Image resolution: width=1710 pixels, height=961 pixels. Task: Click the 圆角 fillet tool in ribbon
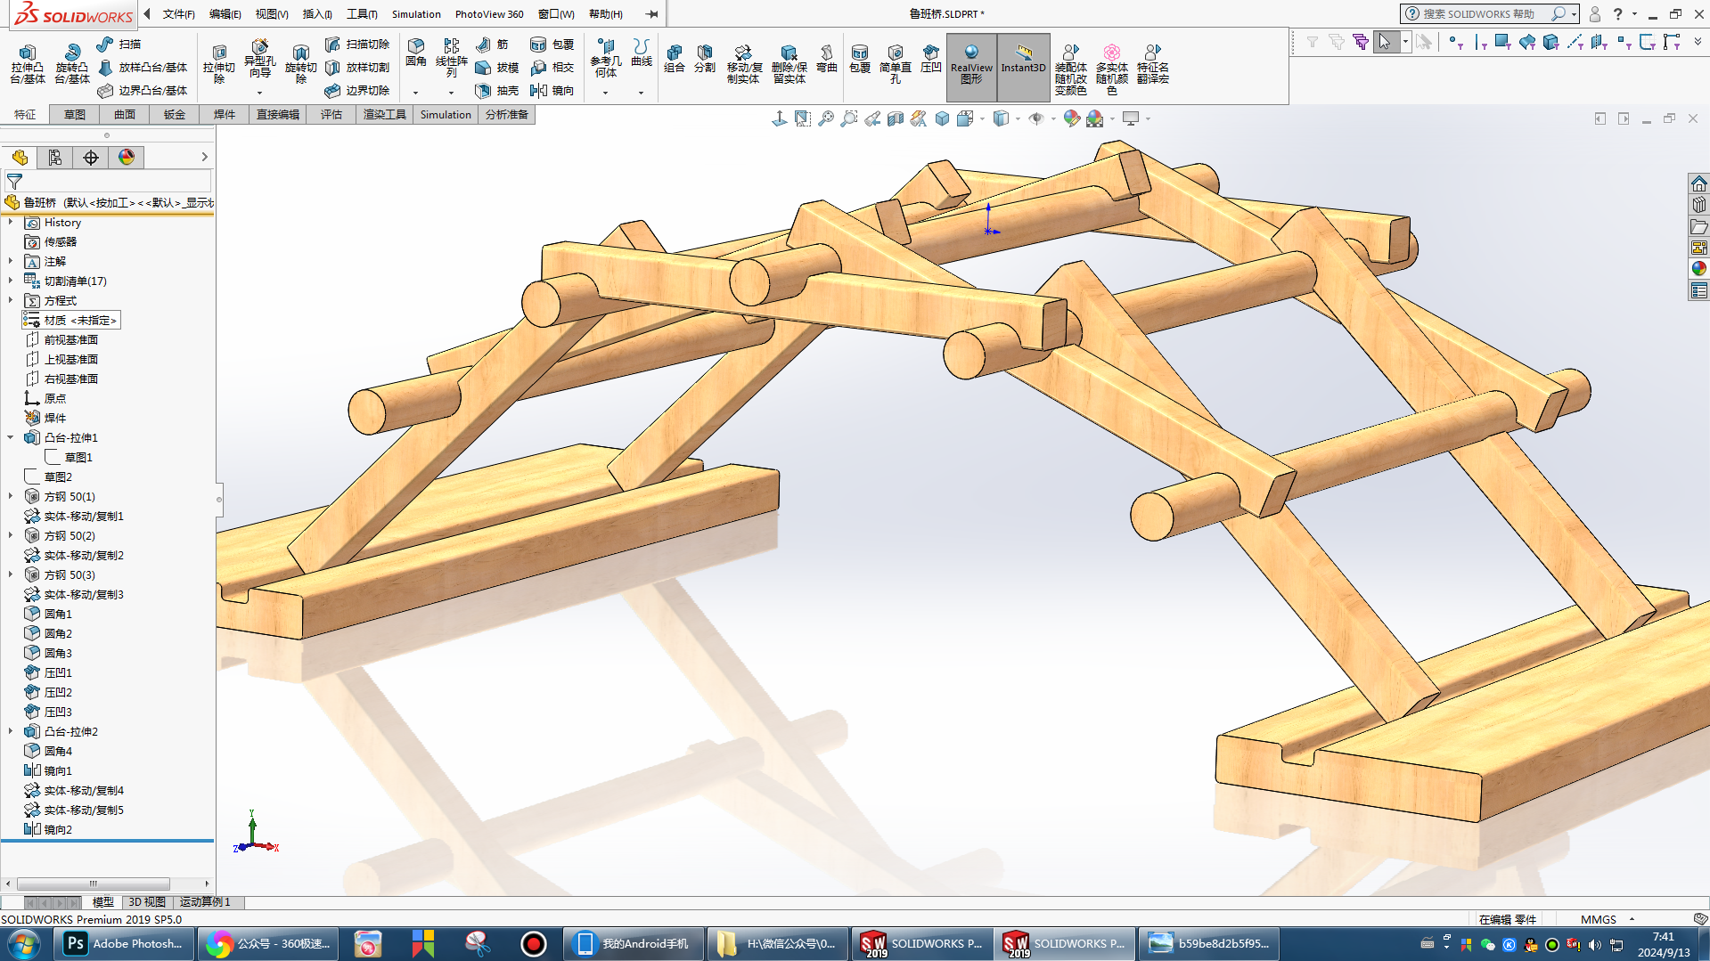pos(416,53)
